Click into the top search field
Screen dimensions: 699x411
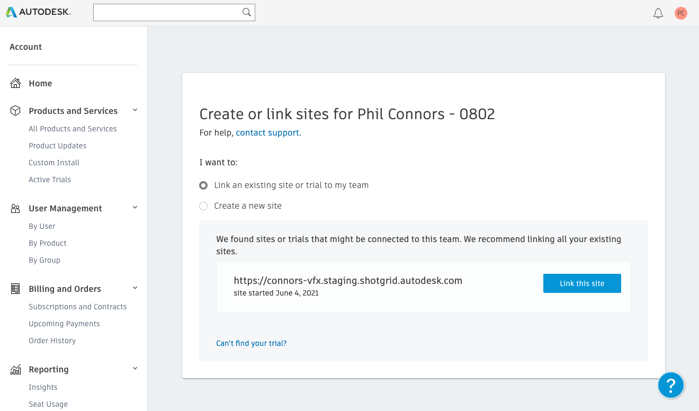click(x=167, y=12)
